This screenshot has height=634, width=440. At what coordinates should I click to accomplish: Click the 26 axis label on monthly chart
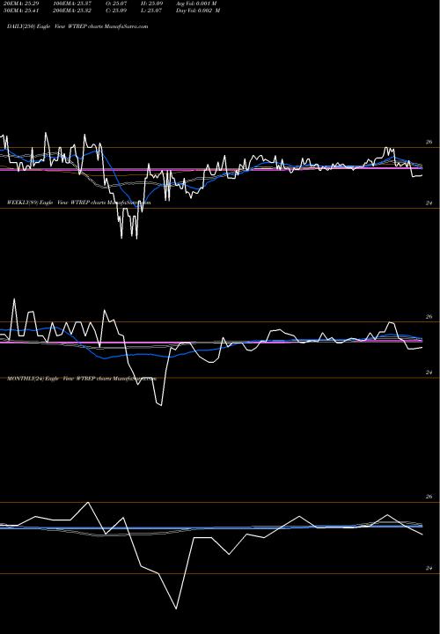pyautogui.click(x=429, y=497)
